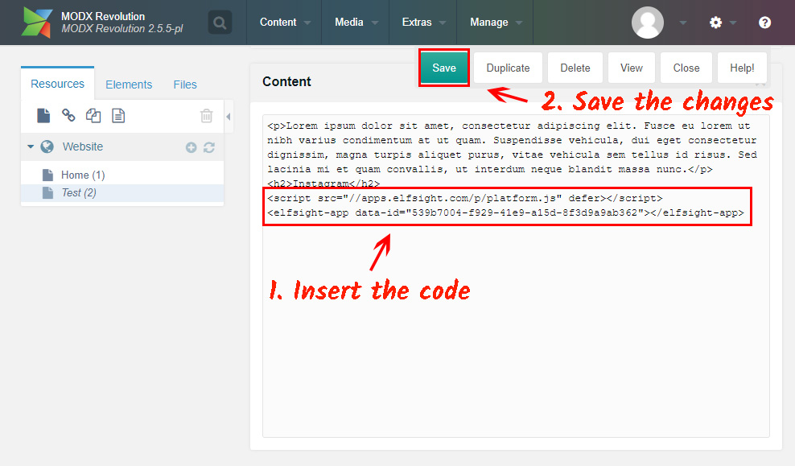Select the Website context label
The height and width of the screenshot is (466, 795).
[83, 146]
